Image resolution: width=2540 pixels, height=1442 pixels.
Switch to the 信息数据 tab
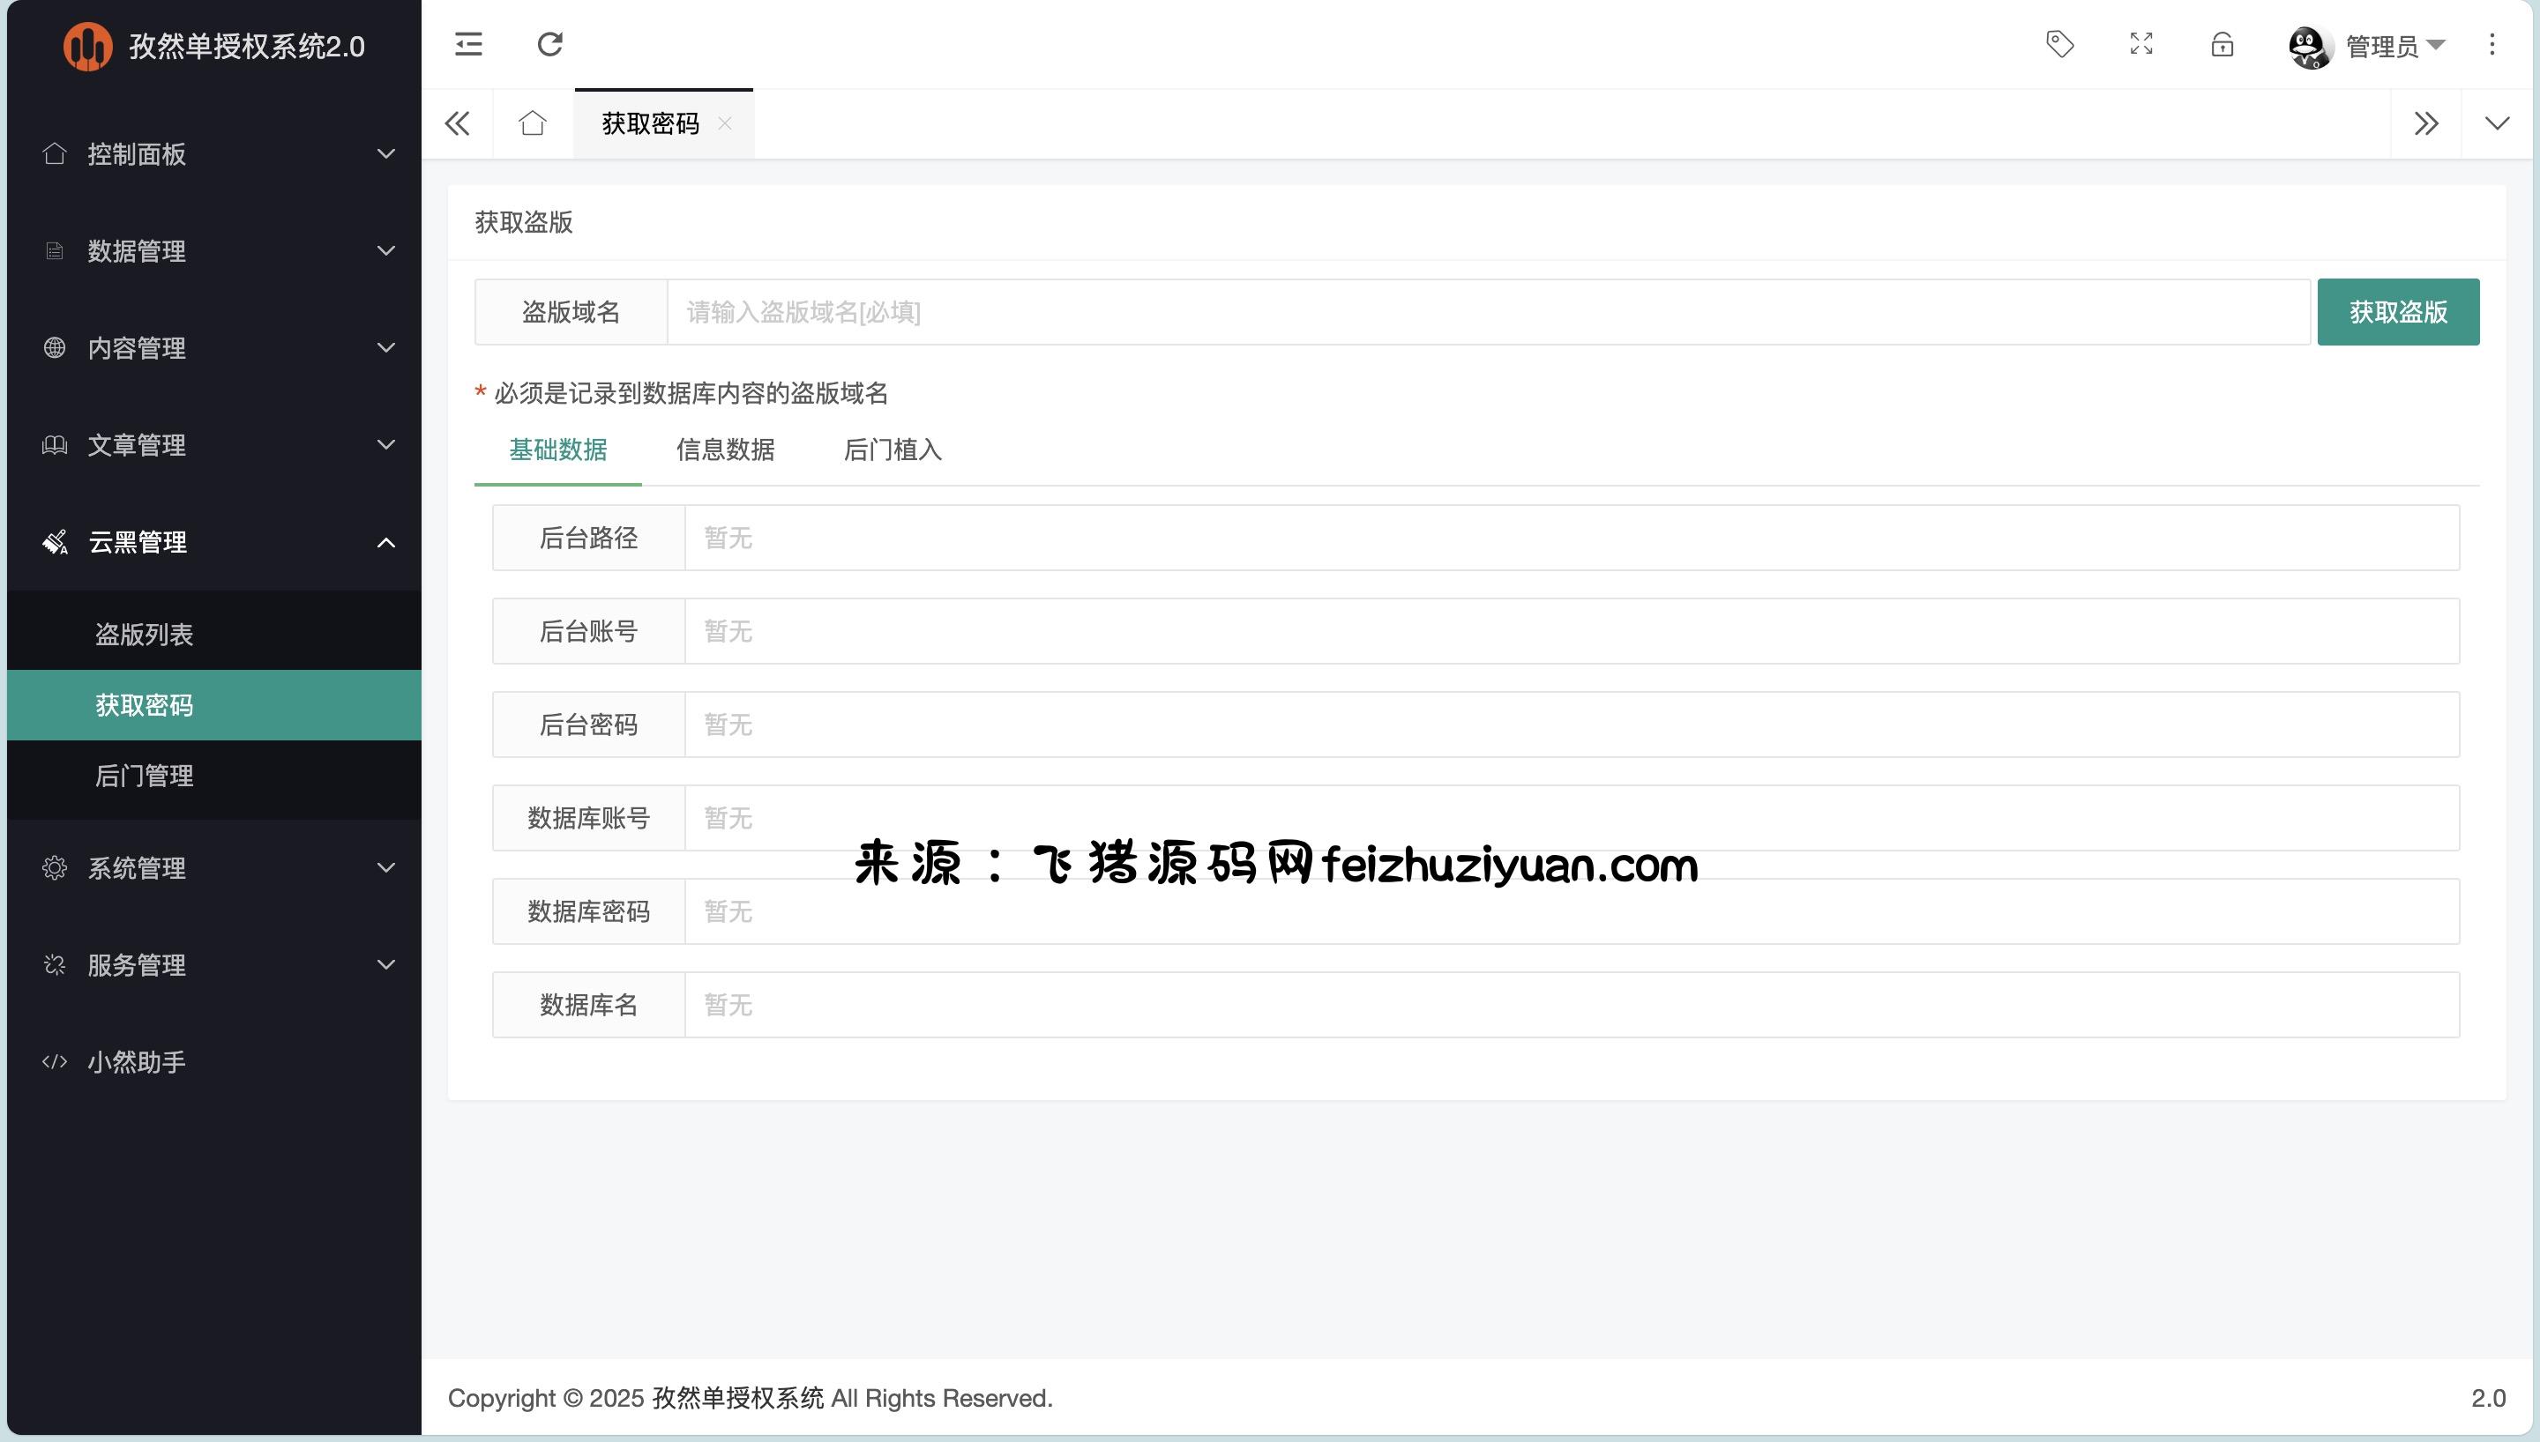point(725,450)
